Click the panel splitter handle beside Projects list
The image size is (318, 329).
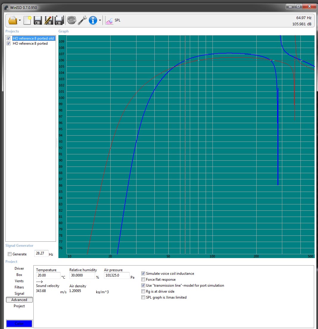pos(57,143)
